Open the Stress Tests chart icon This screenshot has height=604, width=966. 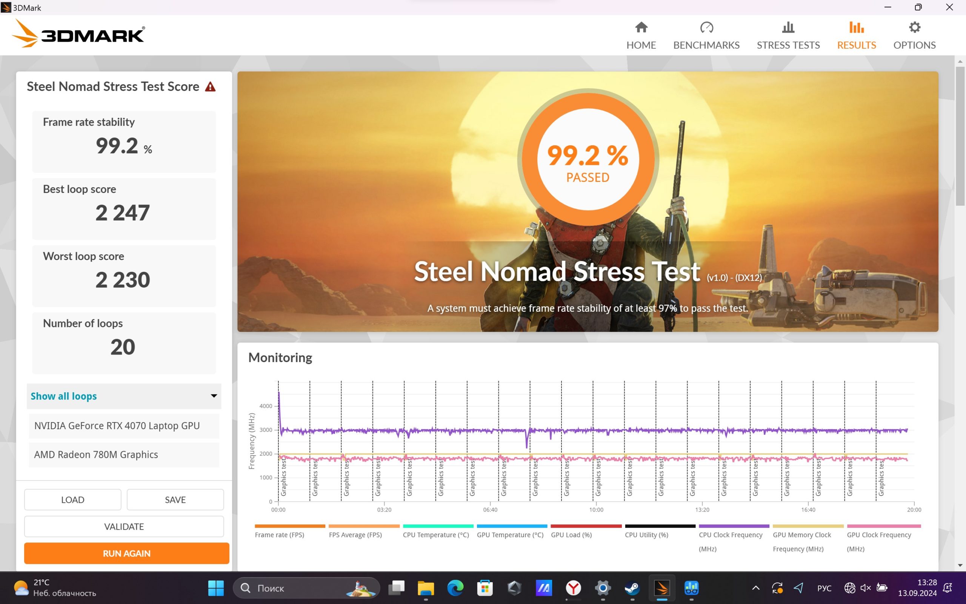(788, 27)
